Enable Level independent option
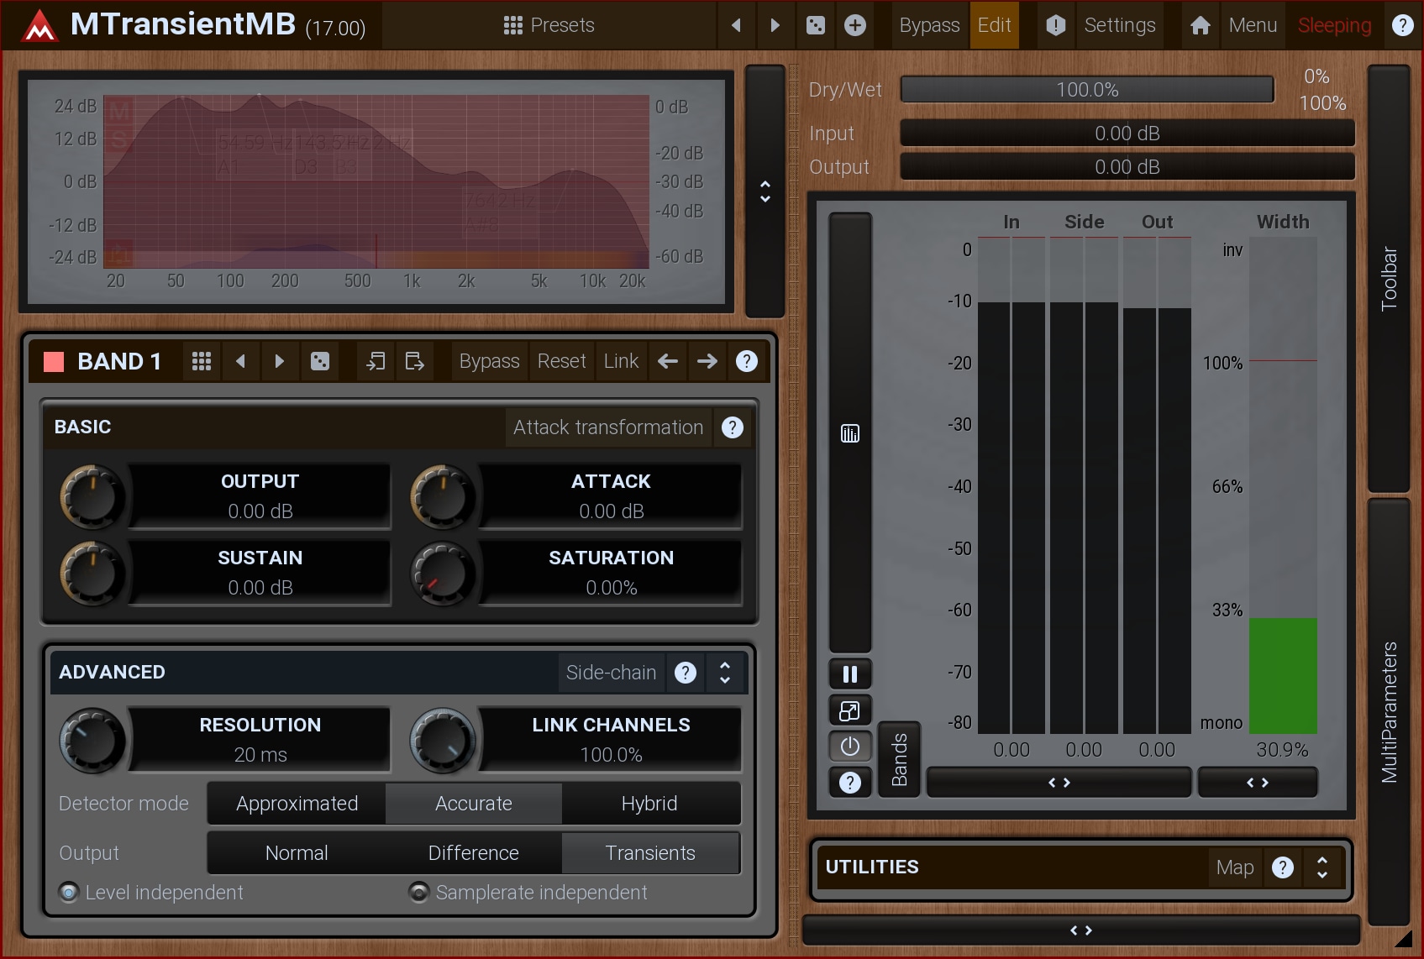1424x959 pixels. [x=69, y=892]
